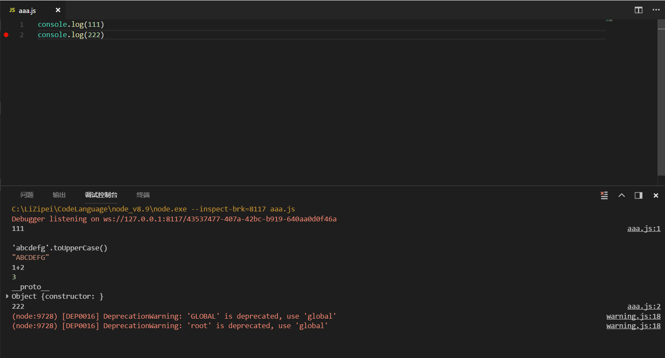Clear the debug console output

click(604, 195)
